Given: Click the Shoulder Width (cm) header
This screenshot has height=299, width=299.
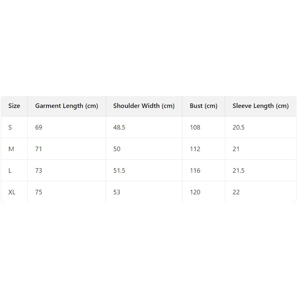Looking at the screenshot, I should point(144,106).
